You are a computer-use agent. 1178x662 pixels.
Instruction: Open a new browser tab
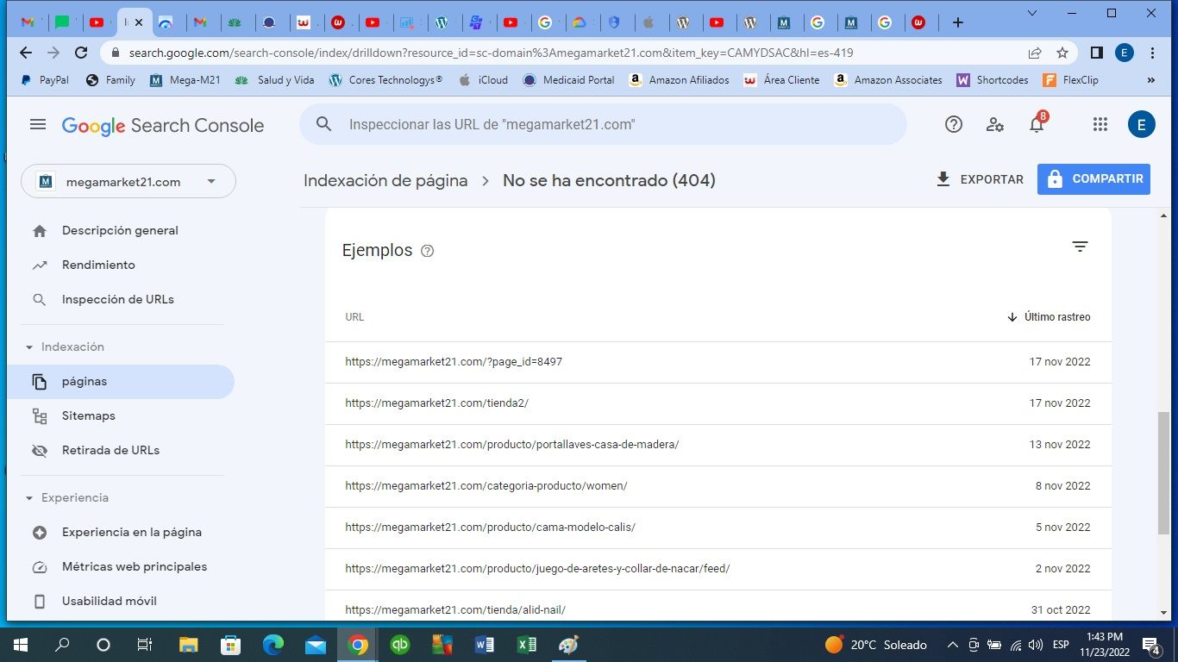click(957, 22)
